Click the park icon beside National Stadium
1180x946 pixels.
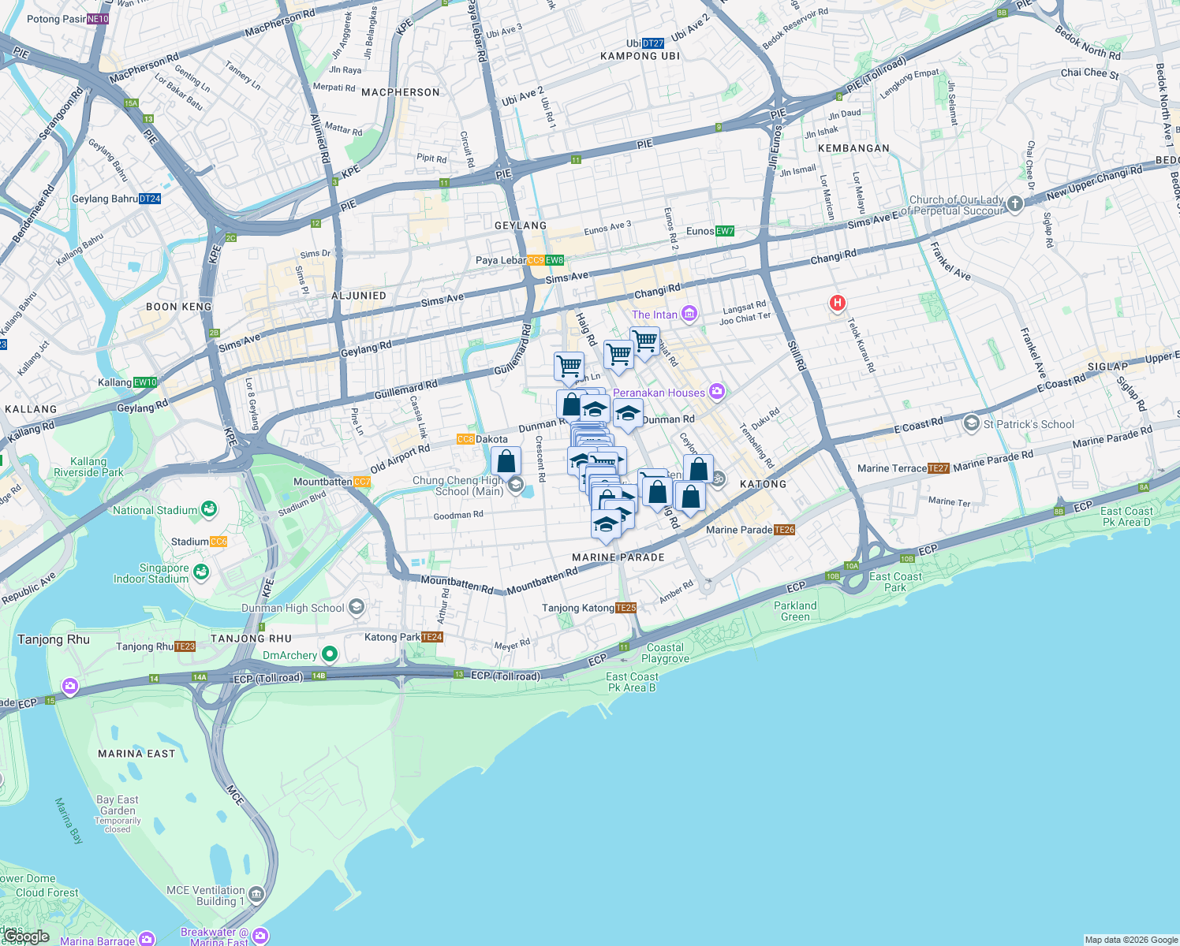click(x=208, y=509)
